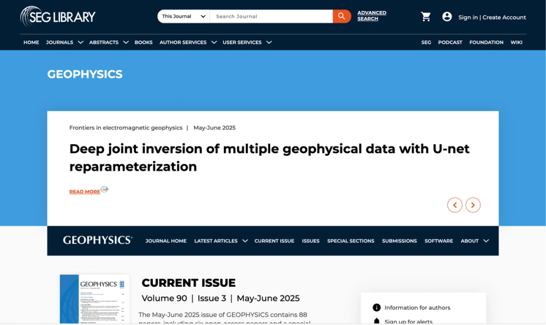Open Journal Home tab
546x325 pixels.
(166, 241)
